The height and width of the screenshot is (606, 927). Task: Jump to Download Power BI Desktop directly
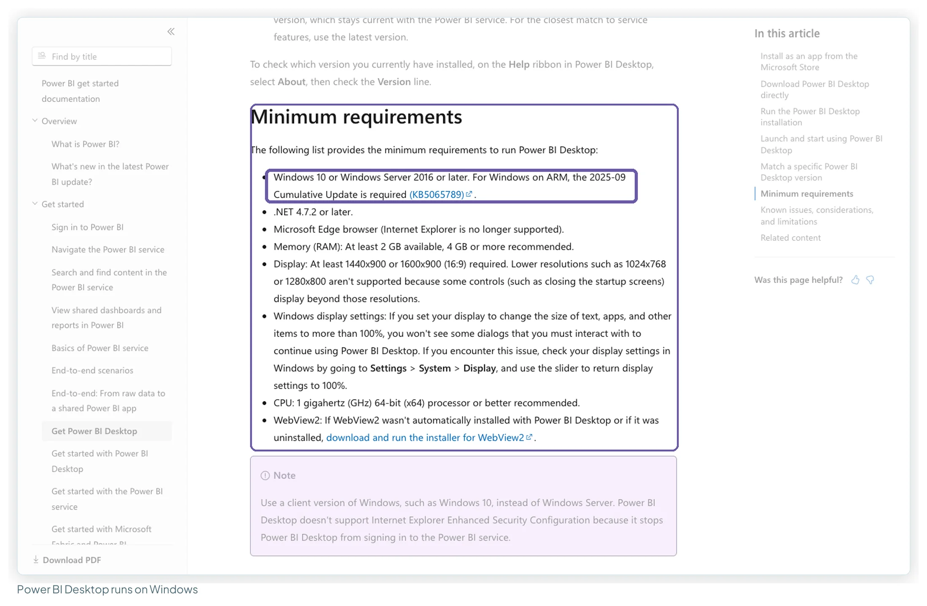point(815,89)
